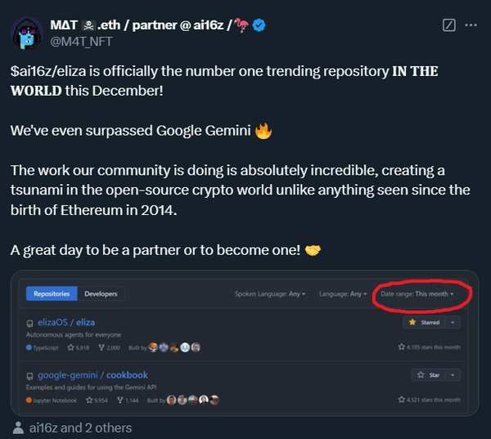The image size is (491, 439).
Task: Switch to the Repositories tab
Action: [x=52, y=293]
